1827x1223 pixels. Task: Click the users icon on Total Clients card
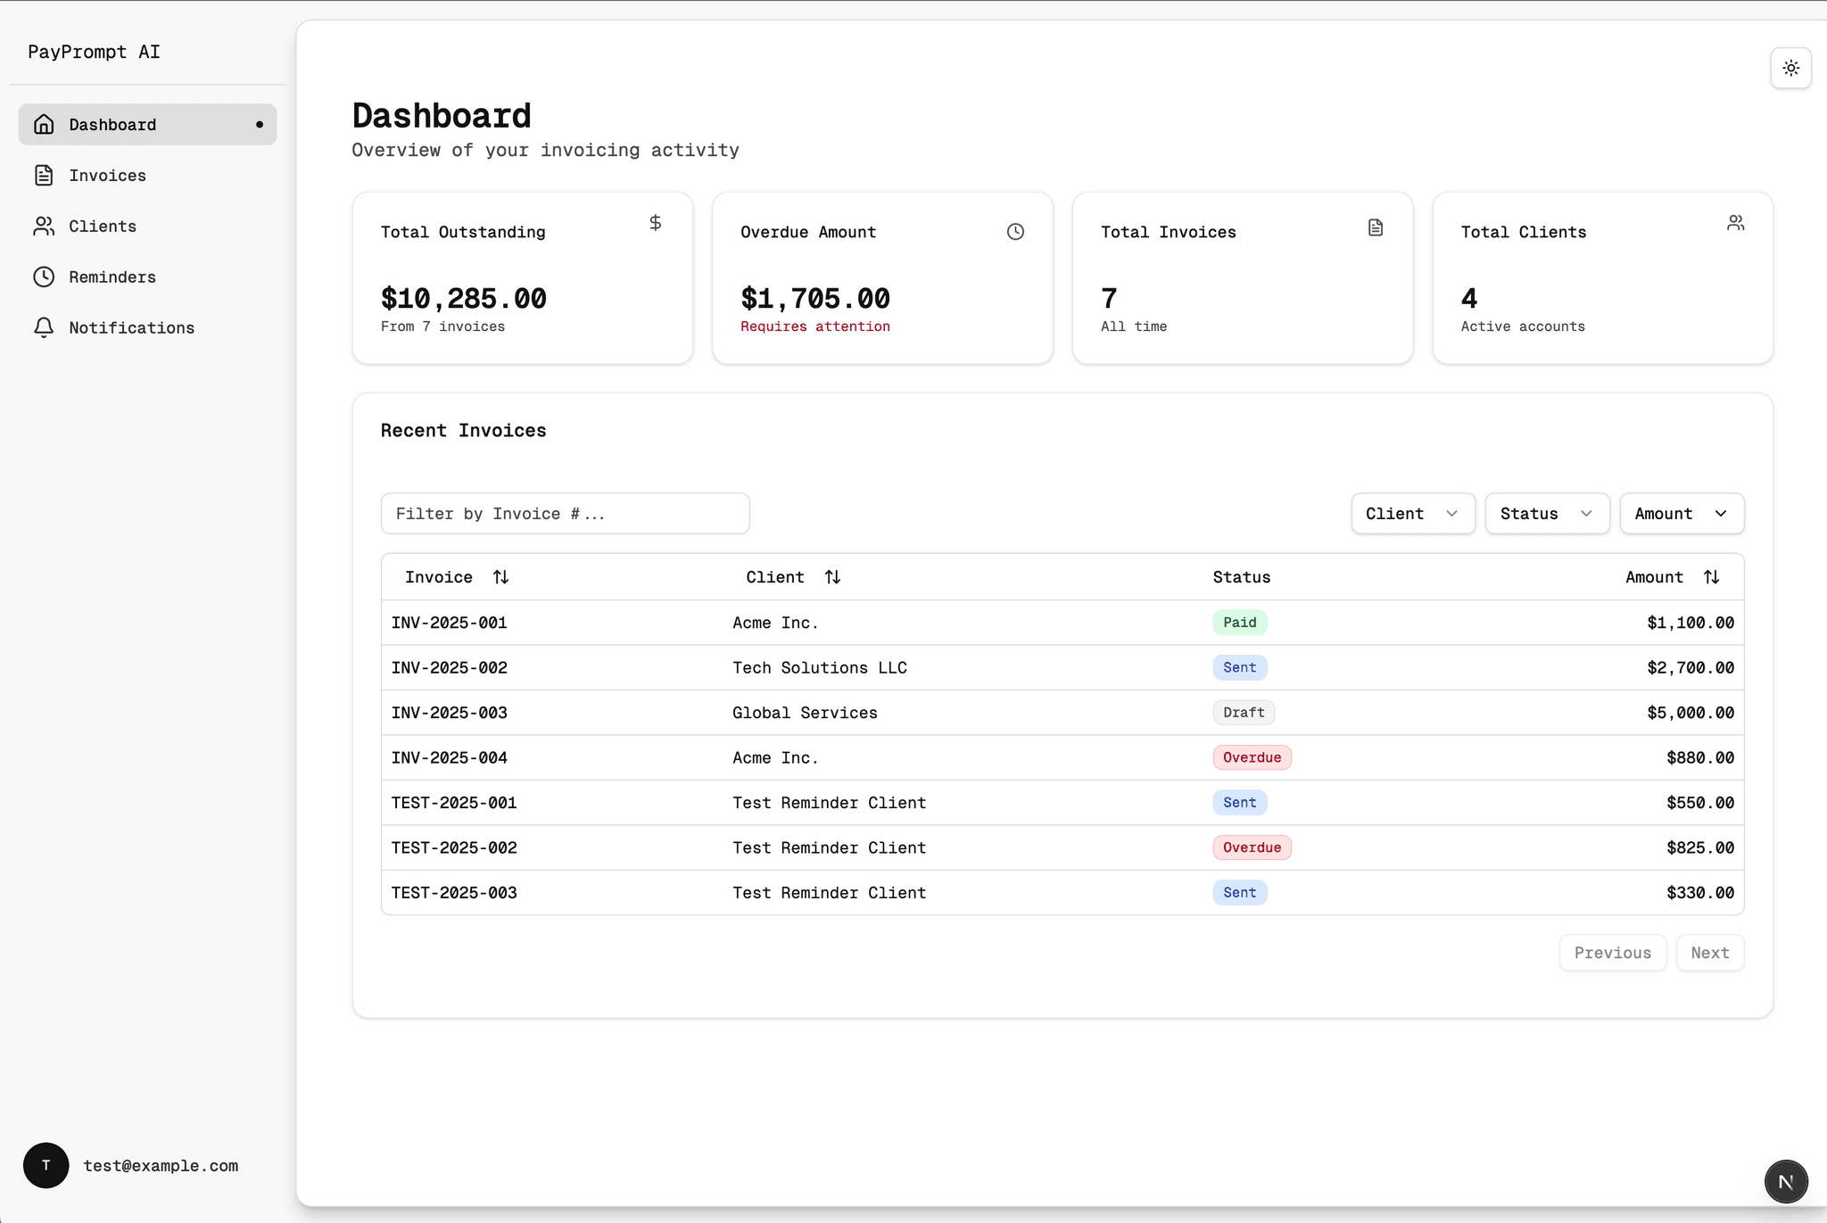click(x=1735, y=223)
